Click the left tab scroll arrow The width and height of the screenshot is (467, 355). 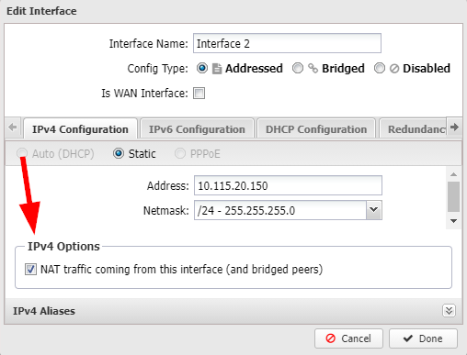tap(13, 127)
